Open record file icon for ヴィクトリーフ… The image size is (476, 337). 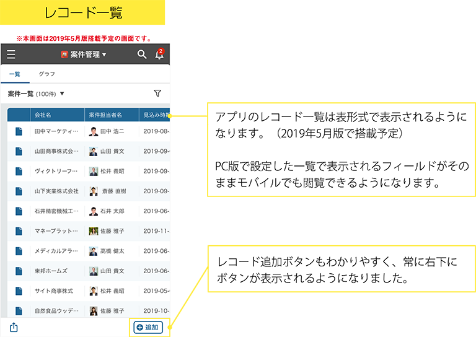pos(19,171)
